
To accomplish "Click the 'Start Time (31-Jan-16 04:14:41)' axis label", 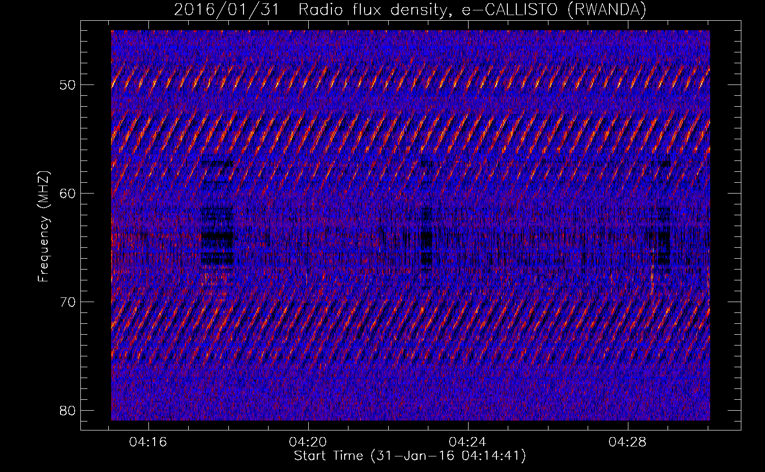I will click(410, 456).
